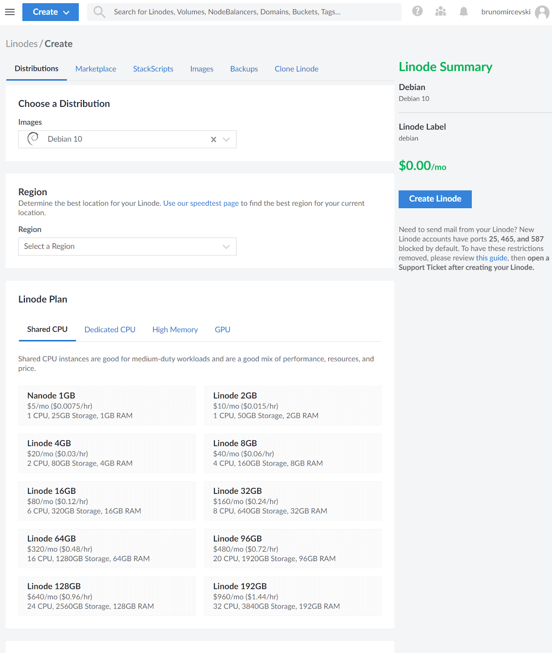Click the user avatar icon
The height and width of the screenshot is (653, 552).
[542, 12]
